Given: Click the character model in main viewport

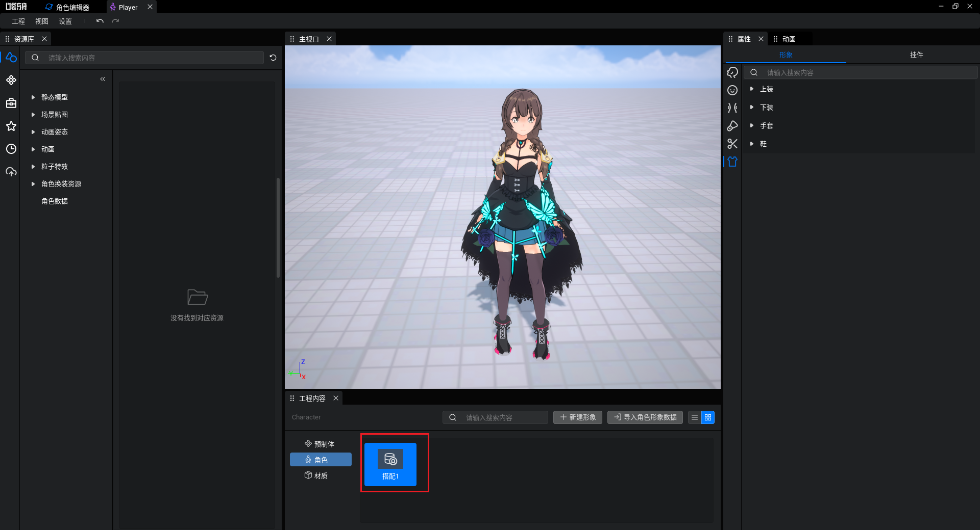Looking at the screenshot, I should pos(522,224).
